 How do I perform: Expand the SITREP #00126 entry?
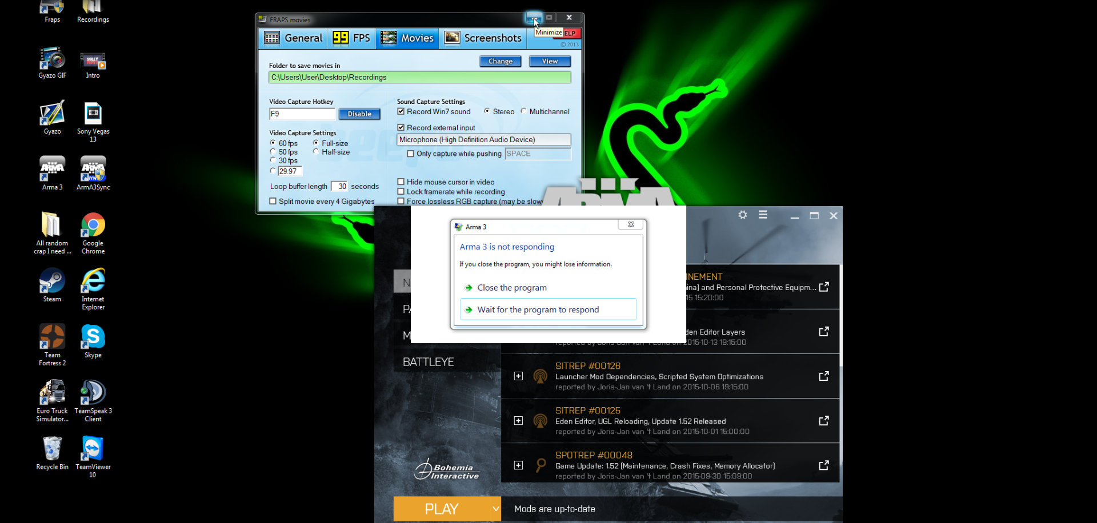pos(518,376)
